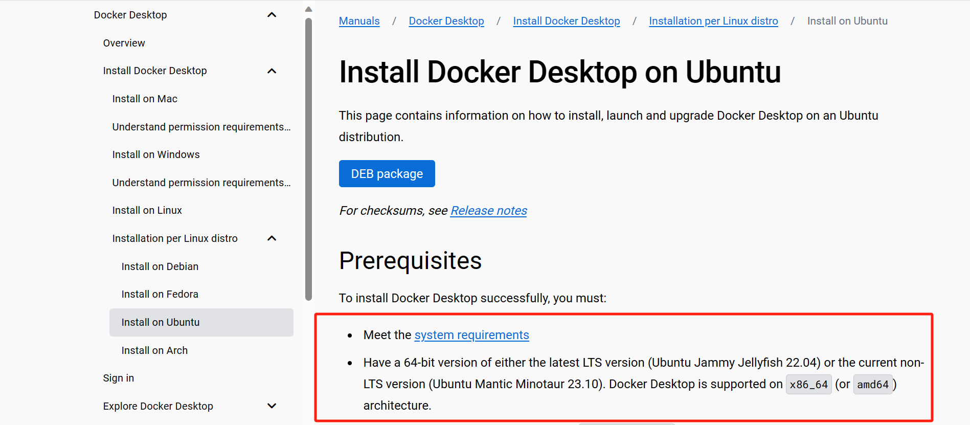The height and width of the screenshot is (425, 970).
Task: Select Install on Debian in sidebar
Action: click(x=160, y=266)
